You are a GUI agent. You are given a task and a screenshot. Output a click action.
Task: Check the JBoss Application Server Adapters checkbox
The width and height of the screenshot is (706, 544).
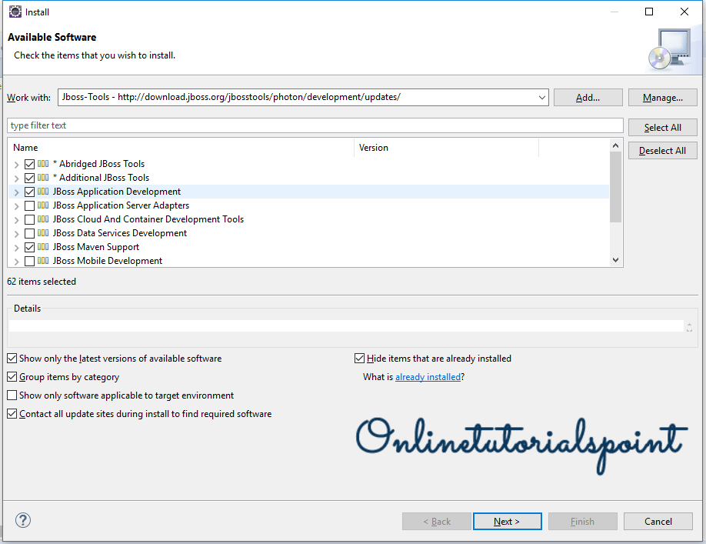point(31,205)
